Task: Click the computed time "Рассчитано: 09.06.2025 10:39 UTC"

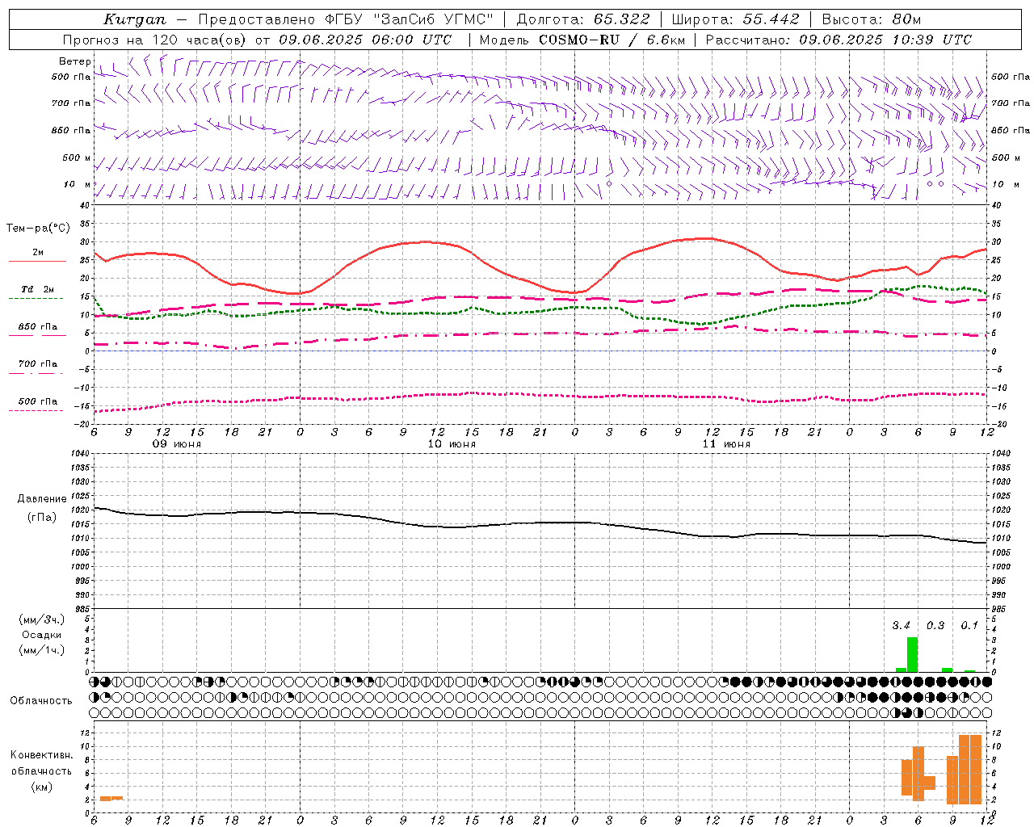Action: [839, 40]
